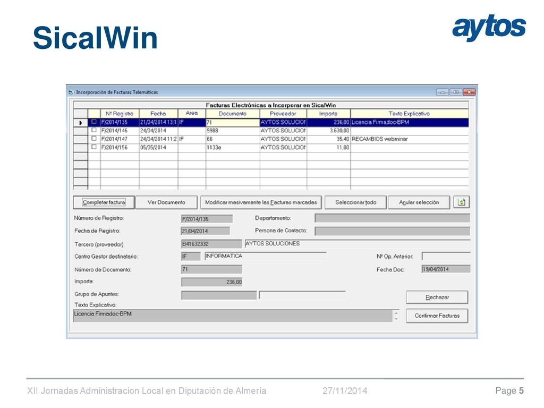This screenshot has height=408, width=544.
Task: Click the Número de Registro field
Action: point(207,219)
